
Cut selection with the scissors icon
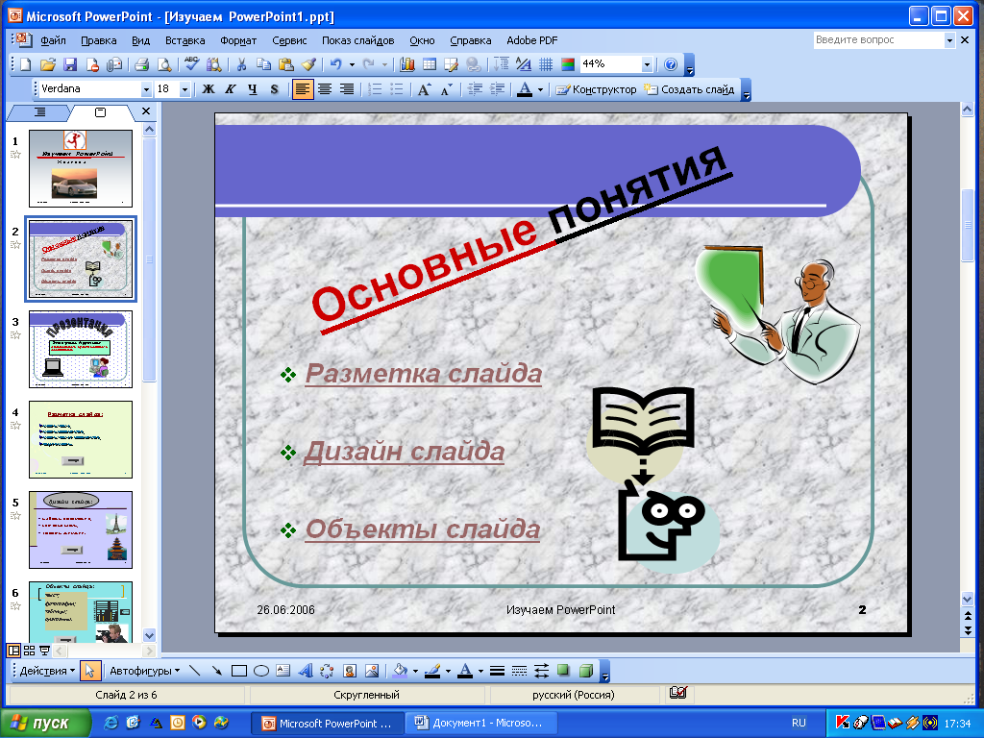(x=241, y=64)
